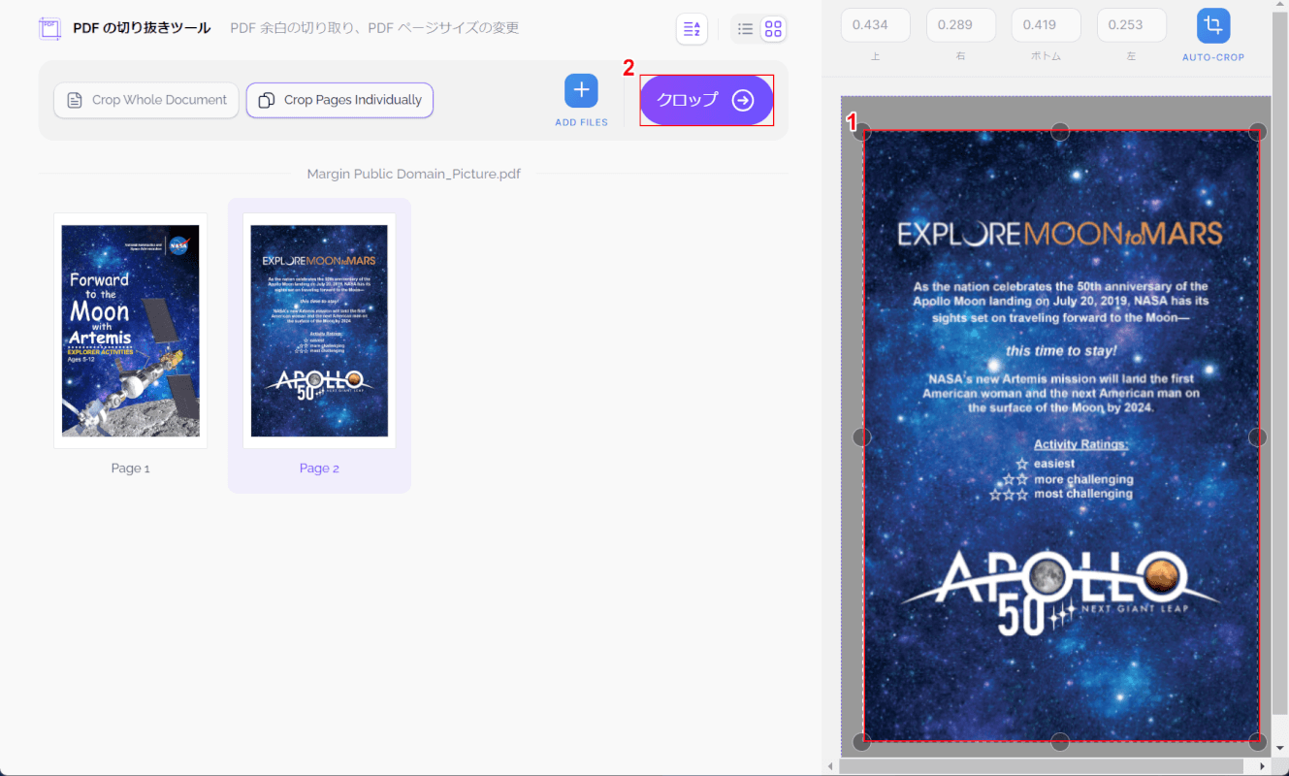This screenshot has height=776, width=1289.
Task: Click the 左 label under the fourth field
Action: pos(1132,56)
